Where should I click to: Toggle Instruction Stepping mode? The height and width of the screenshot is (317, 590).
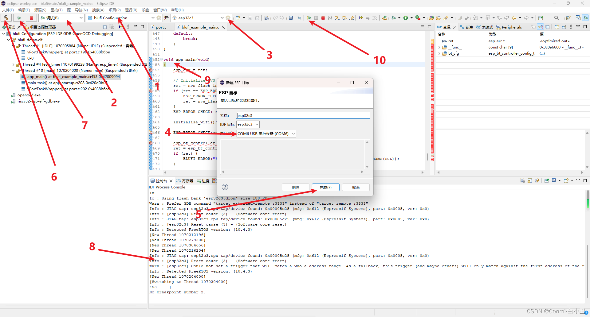[360, 17]
